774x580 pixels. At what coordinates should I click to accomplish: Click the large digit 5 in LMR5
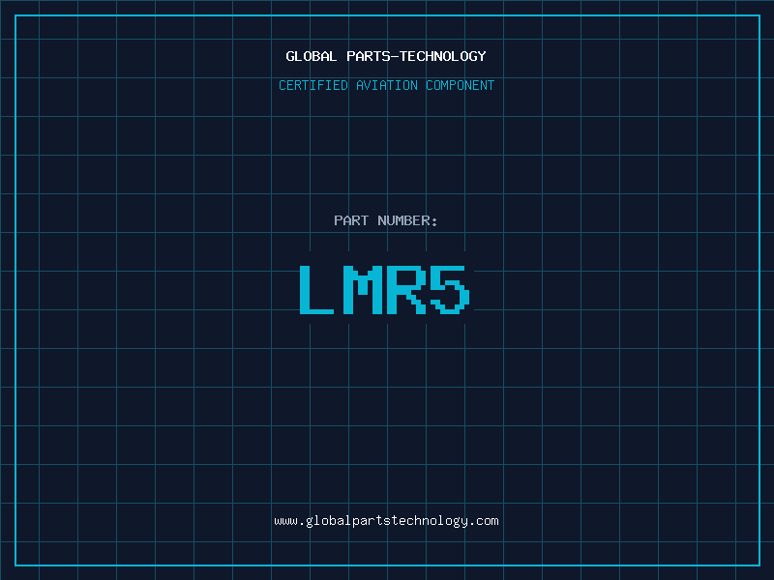coord(450,290)
